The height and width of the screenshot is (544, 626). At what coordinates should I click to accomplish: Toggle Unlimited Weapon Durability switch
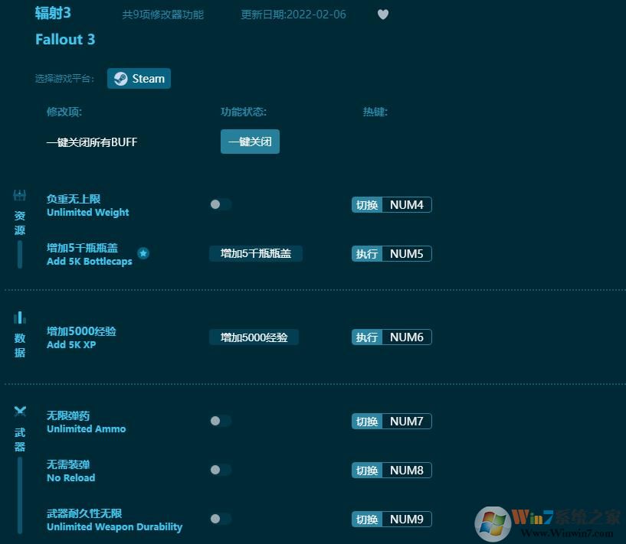(221, 519)
